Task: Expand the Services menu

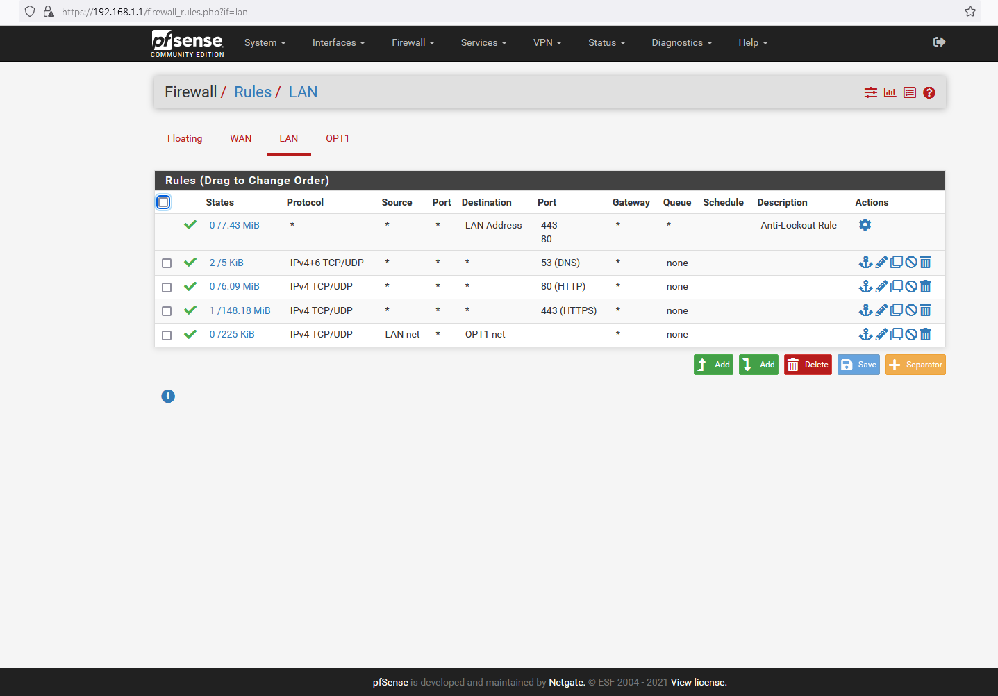Action: coord(484,42)
